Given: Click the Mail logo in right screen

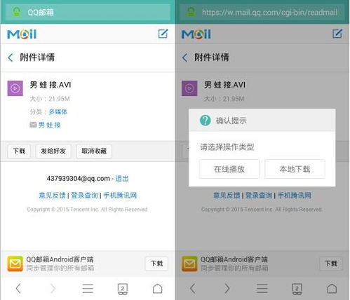Looking at the screenshot, I should (196, 34).
